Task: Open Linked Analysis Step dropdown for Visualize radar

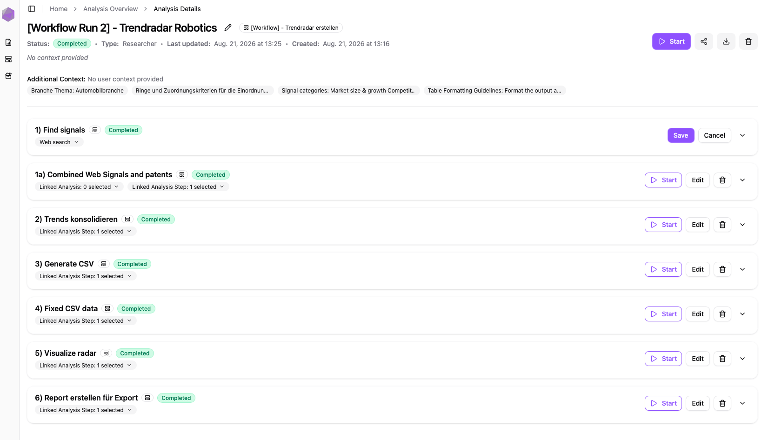Action: pos(86,366)
